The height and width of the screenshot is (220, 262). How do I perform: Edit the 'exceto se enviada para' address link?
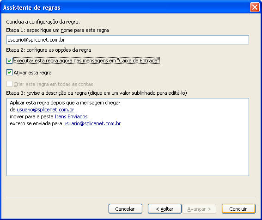(92, 123)
